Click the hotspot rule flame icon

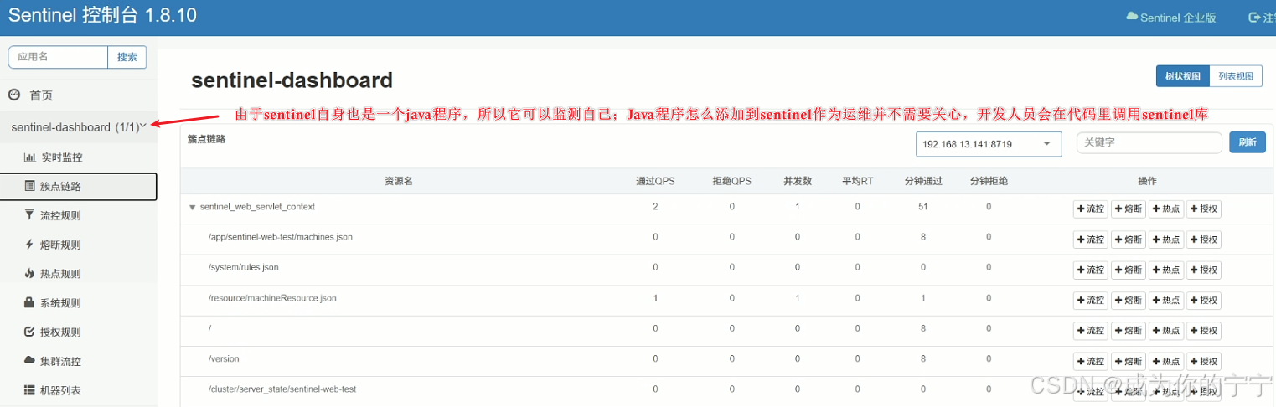[x=30, y=273]
